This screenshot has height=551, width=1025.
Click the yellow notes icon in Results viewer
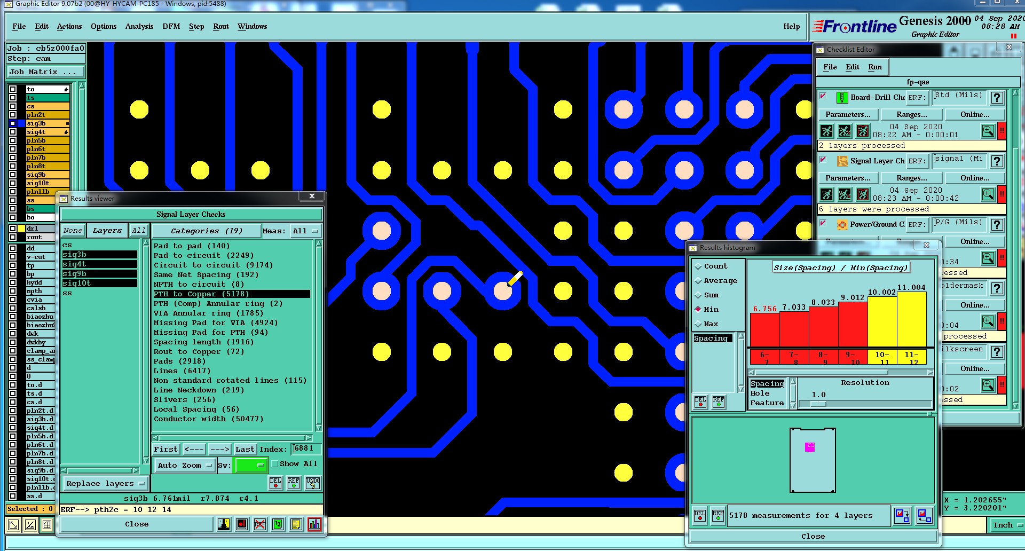pyautogui.click(x=296, y=524)
